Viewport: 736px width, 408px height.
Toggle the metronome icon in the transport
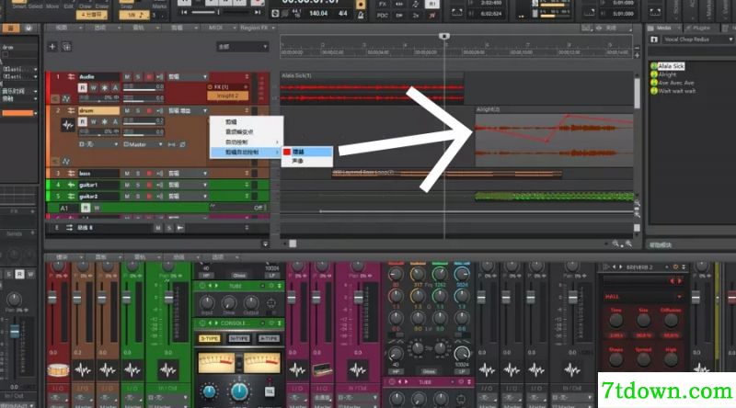click(x=361, y=15)
